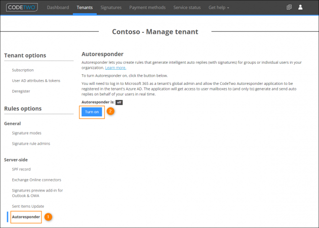Open Sent Items Update option

(x=28, y=206)
